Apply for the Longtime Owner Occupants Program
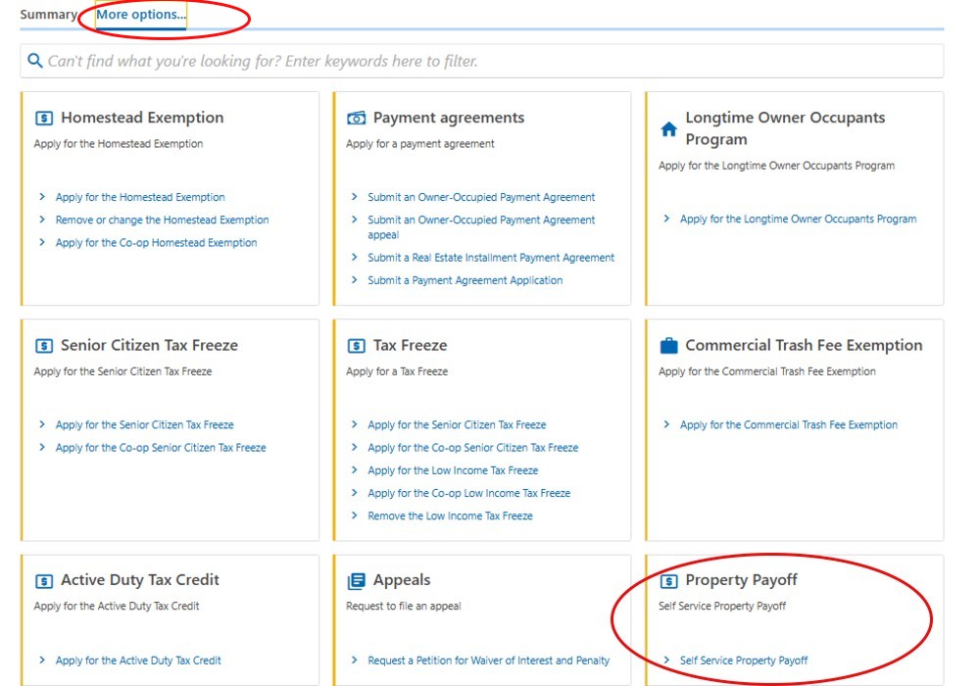This screenshot has width=980, height=686. point(798,220)
